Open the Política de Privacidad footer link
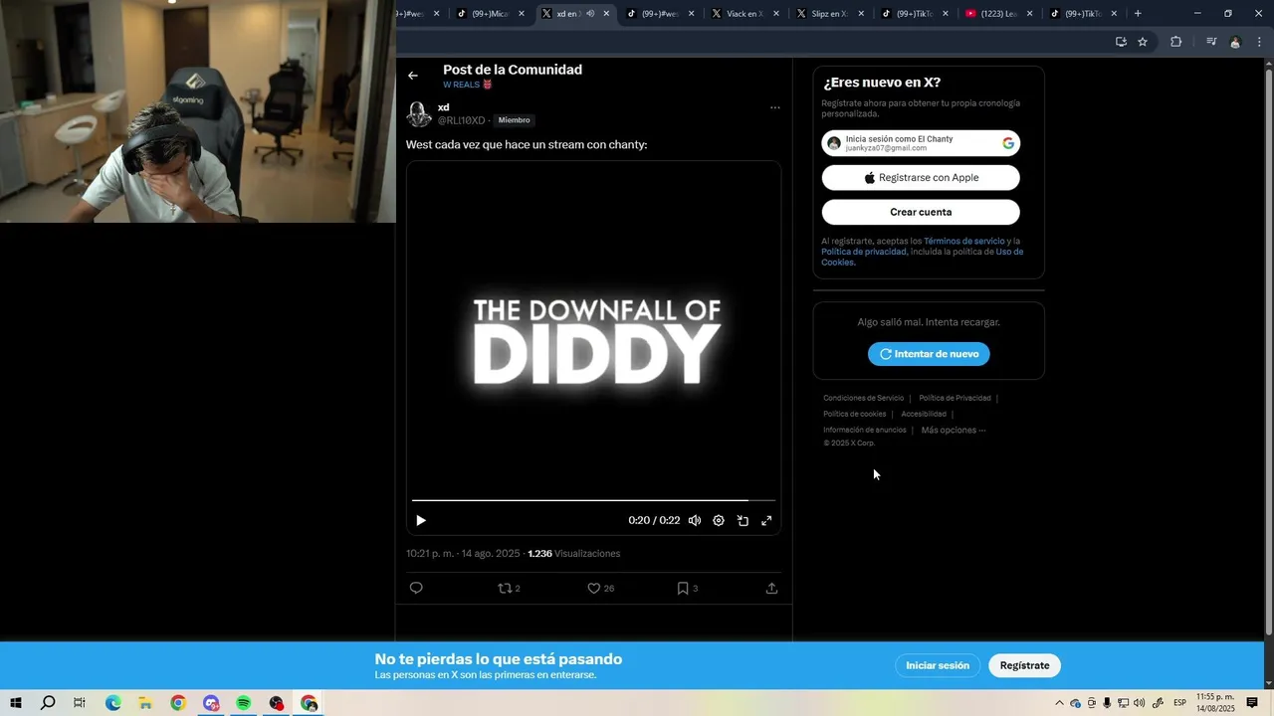Image resolution: width=1274 pixels, height=716 pixels. click(955, 398)
